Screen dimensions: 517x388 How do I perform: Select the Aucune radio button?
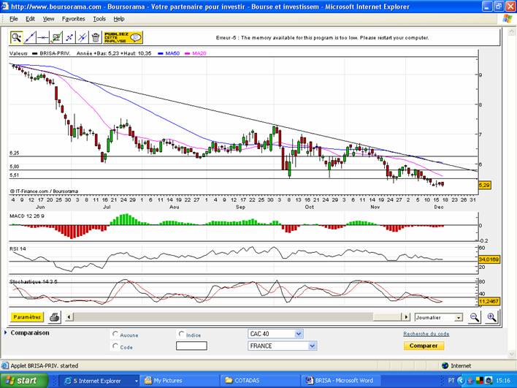click(115, 334)
